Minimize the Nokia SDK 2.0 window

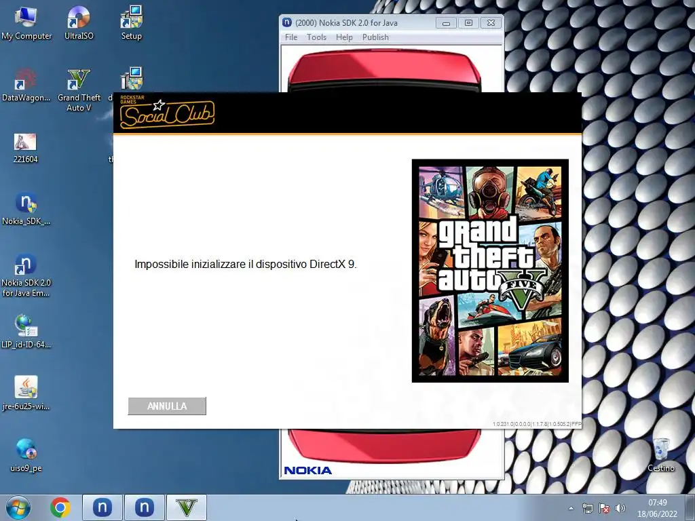[x=447, y=22]
